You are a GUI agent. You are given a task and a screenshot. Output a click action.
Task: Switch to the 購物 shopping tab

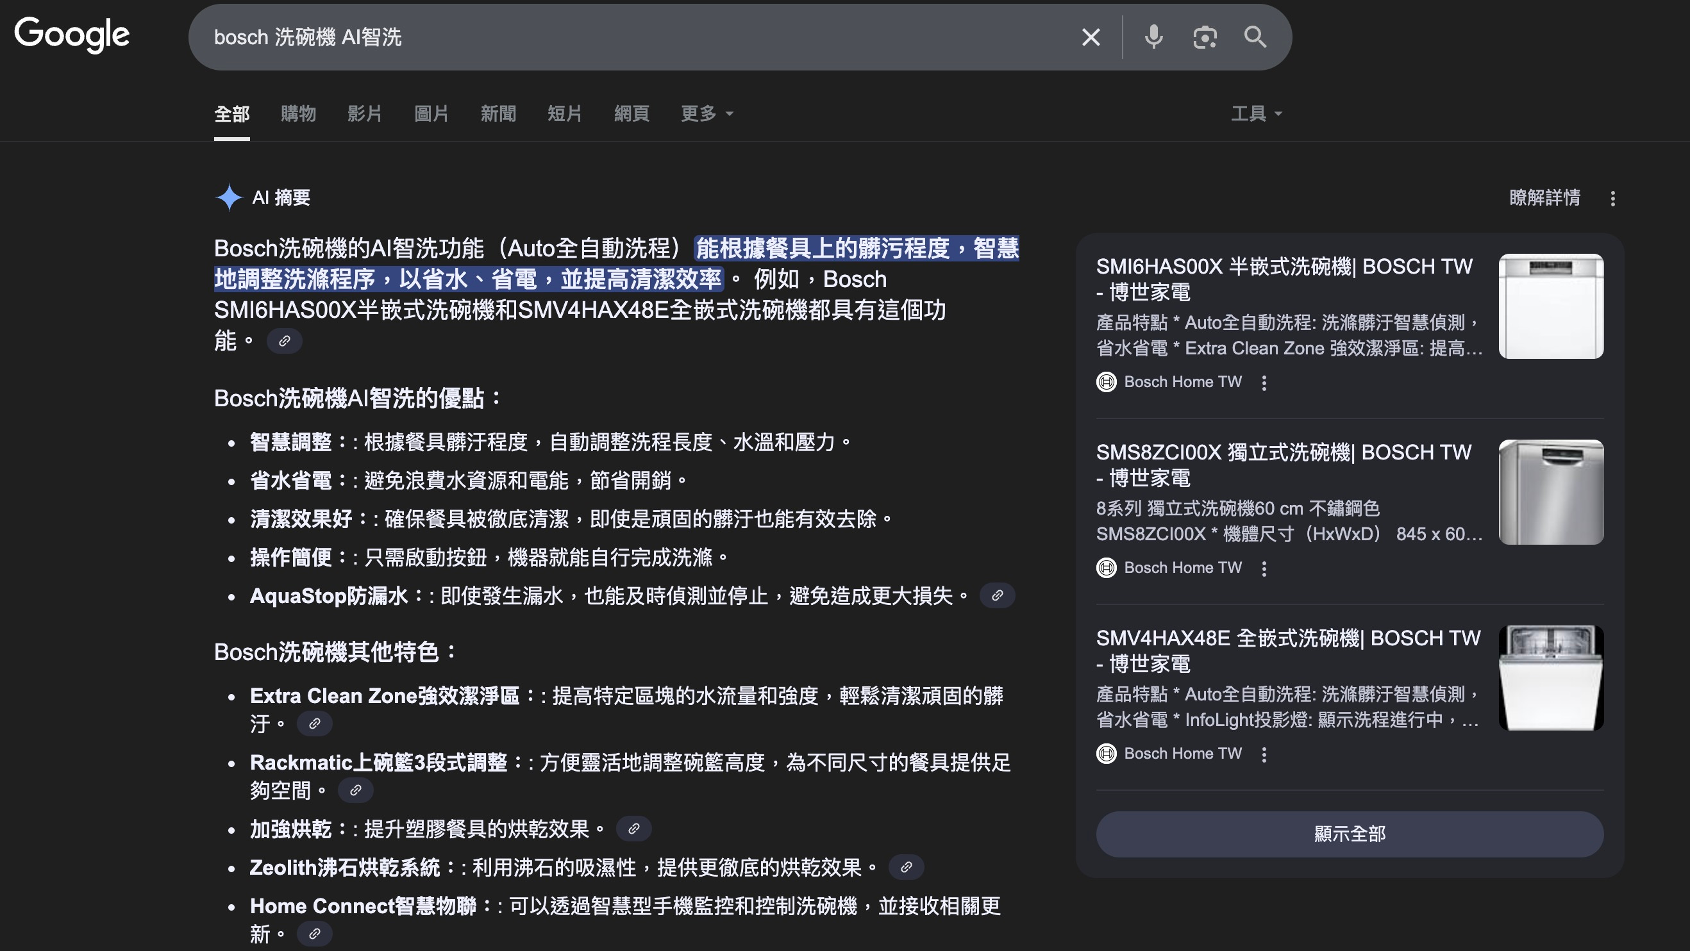298,113
